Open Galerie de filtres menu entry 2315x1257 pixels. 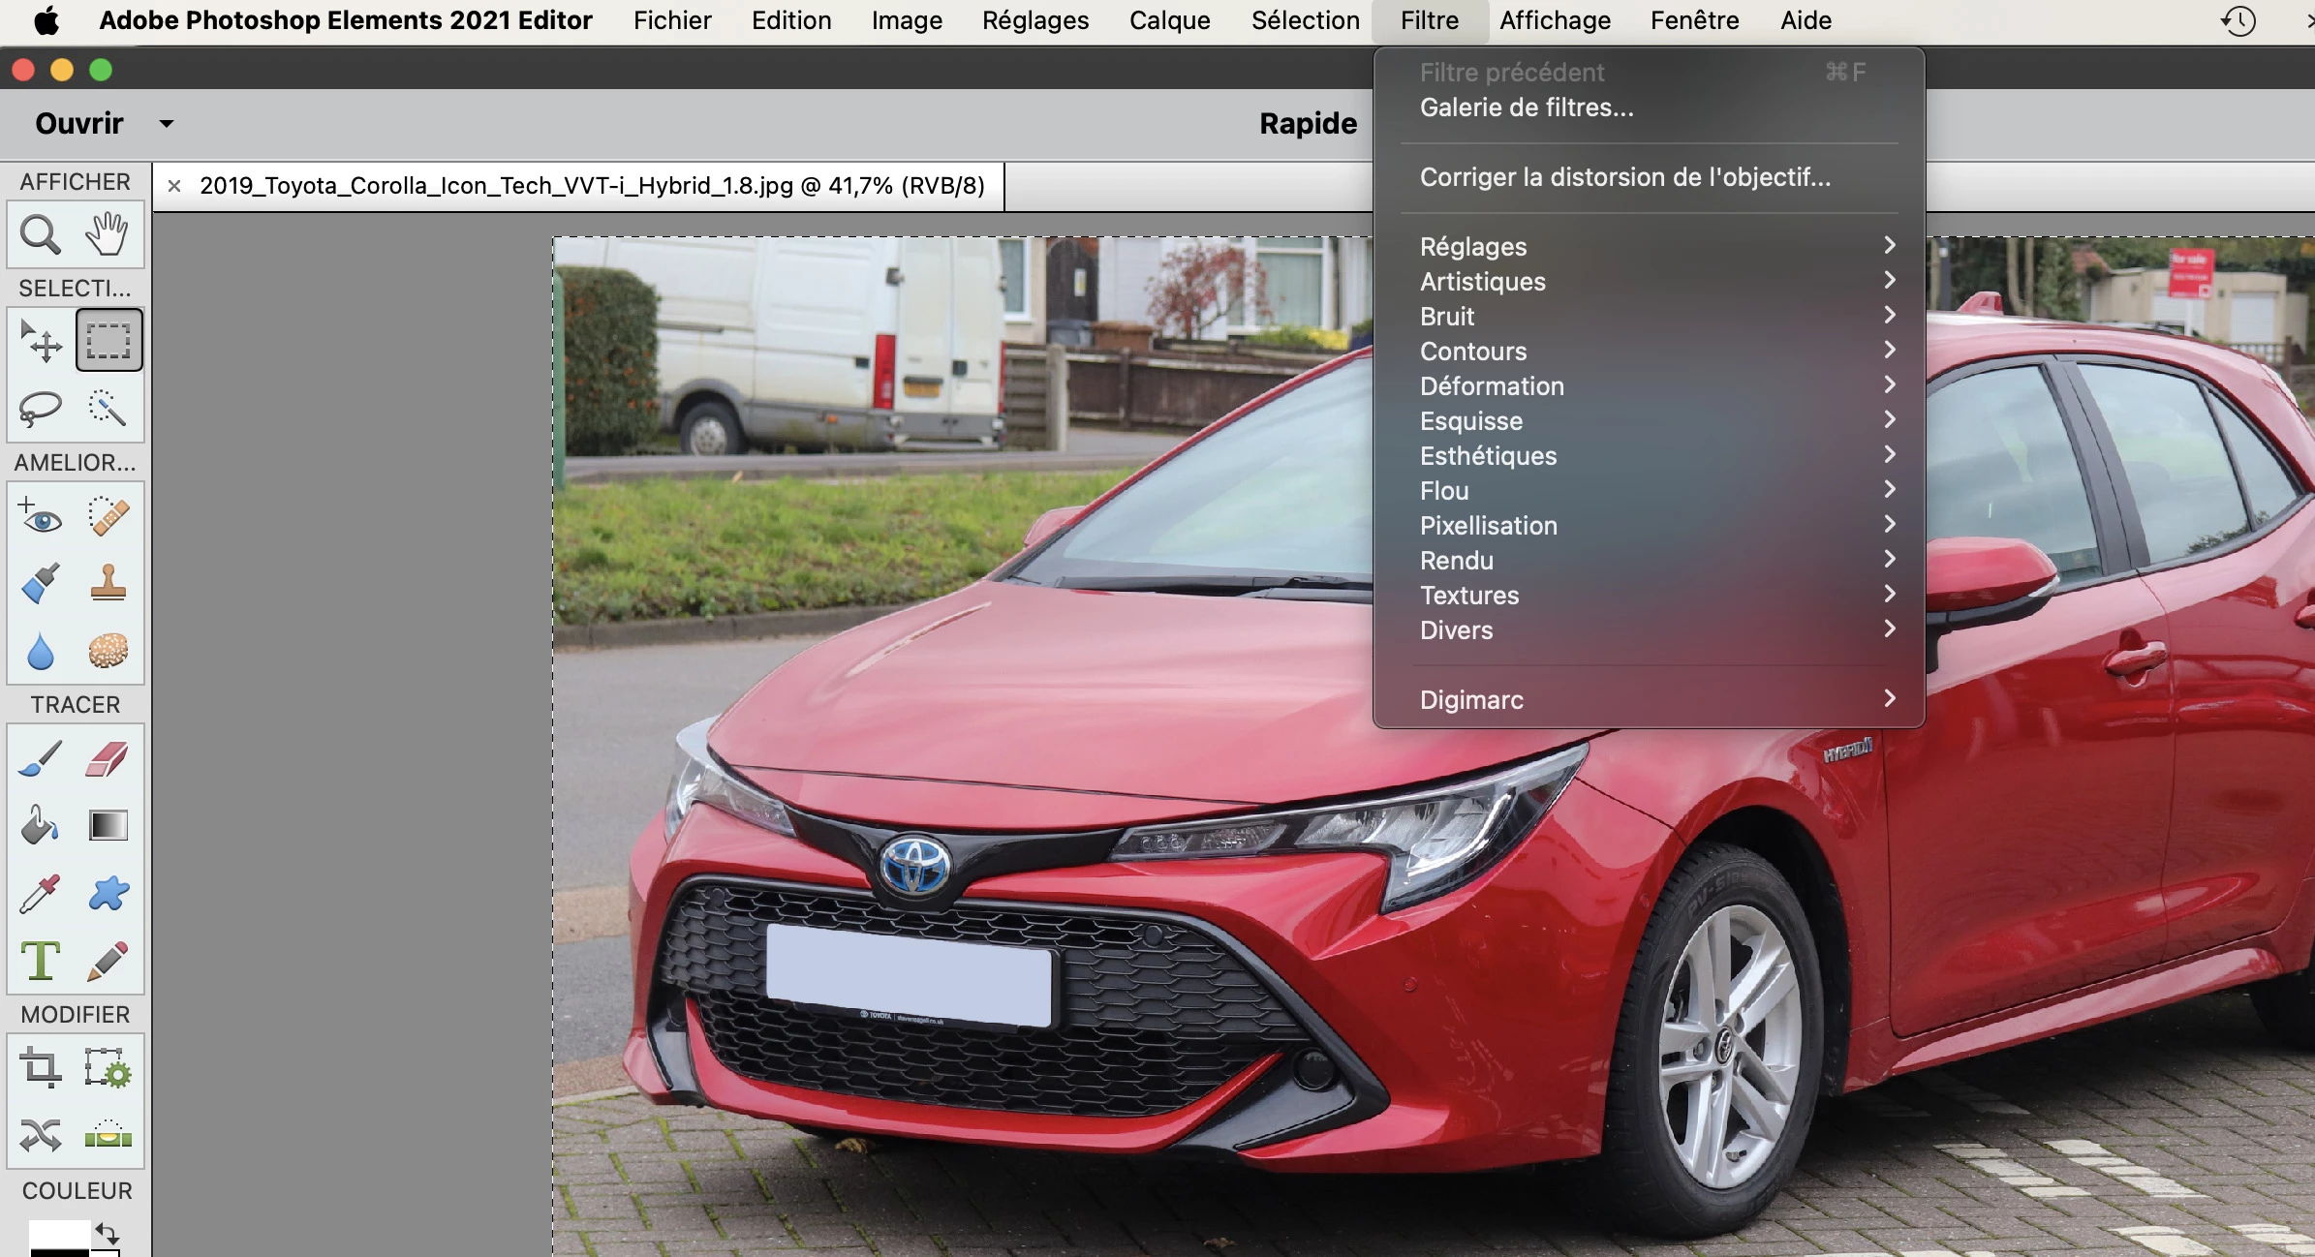coord(1527,107)
